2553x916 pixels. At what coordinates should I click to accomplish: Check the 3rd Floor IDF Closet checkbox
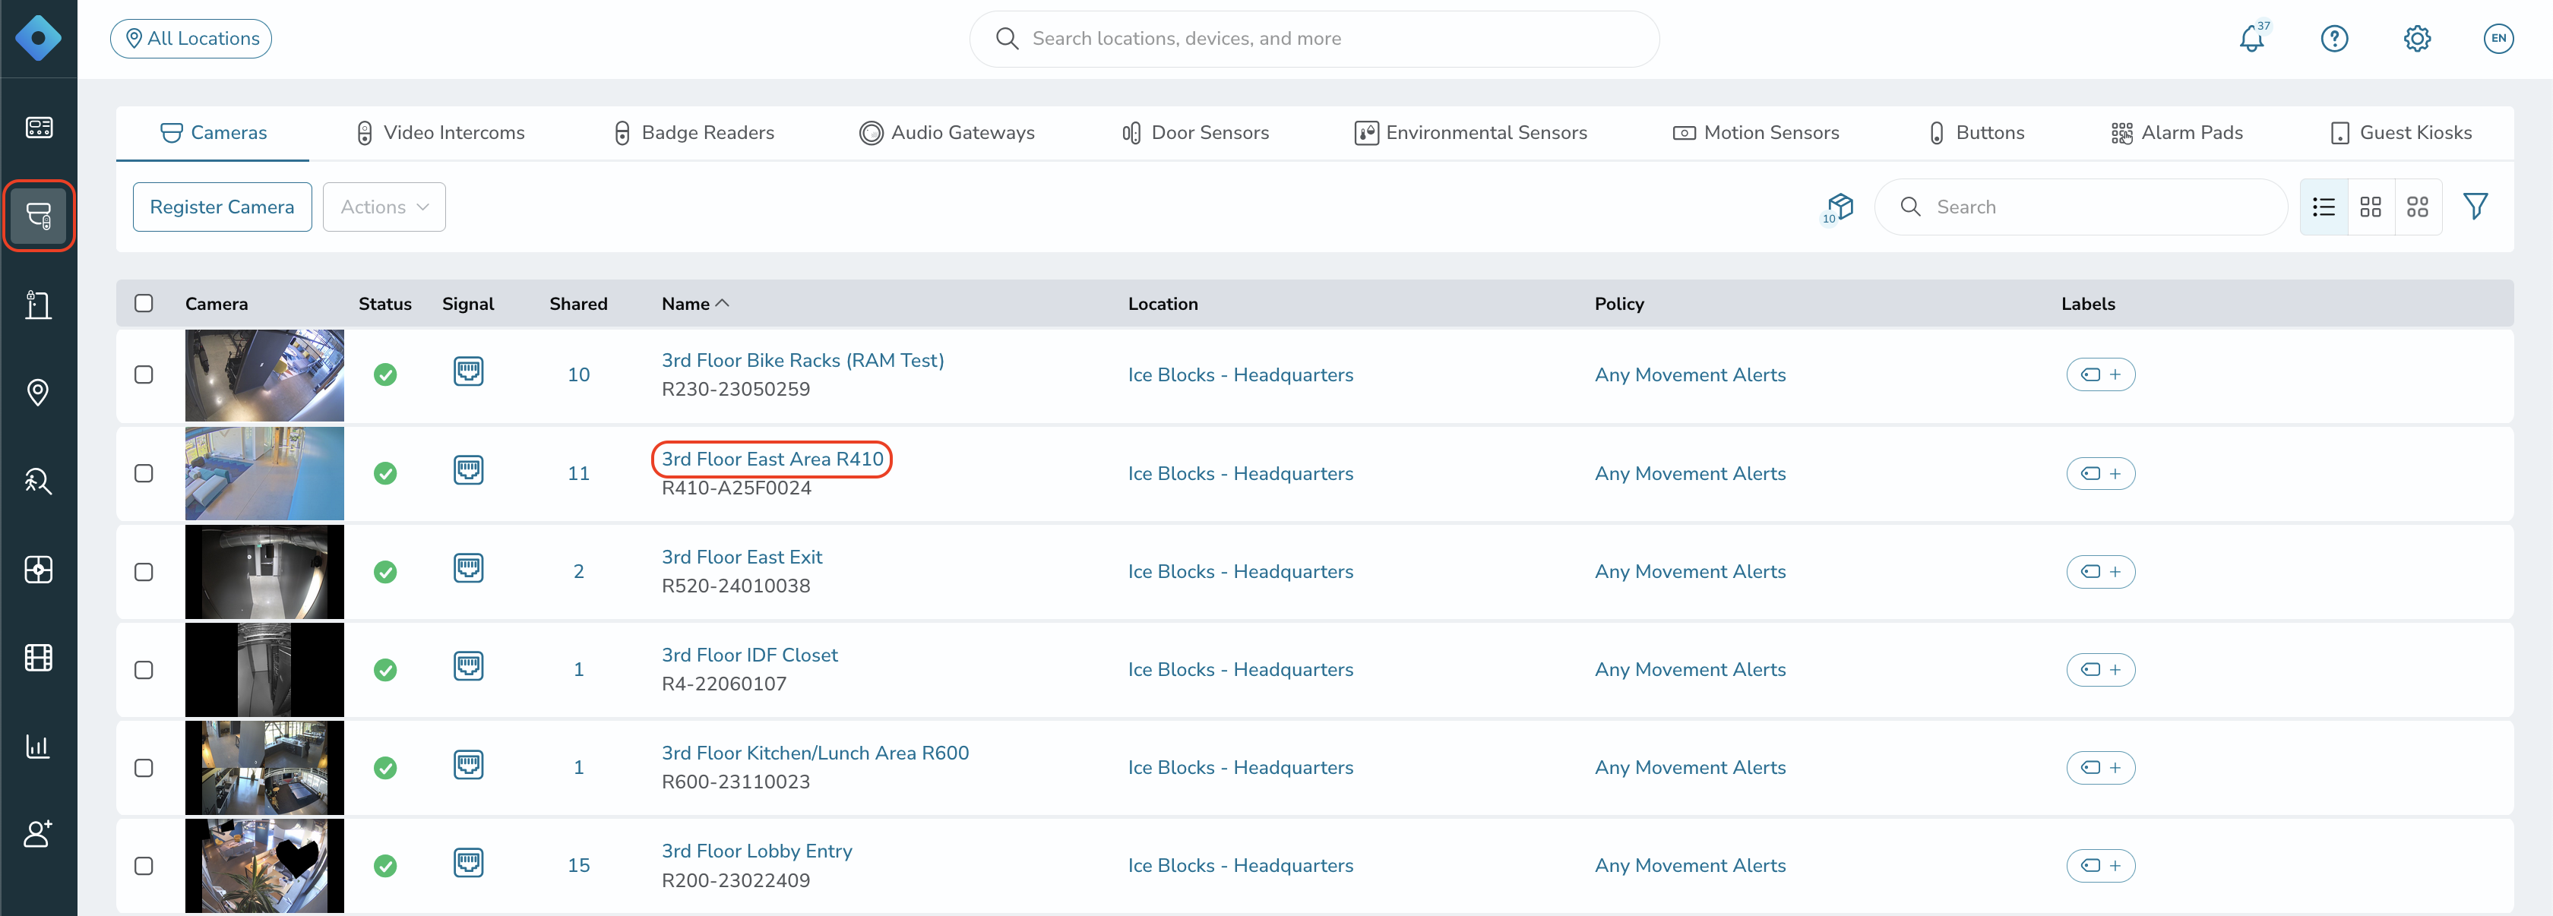tap(144, 671)
